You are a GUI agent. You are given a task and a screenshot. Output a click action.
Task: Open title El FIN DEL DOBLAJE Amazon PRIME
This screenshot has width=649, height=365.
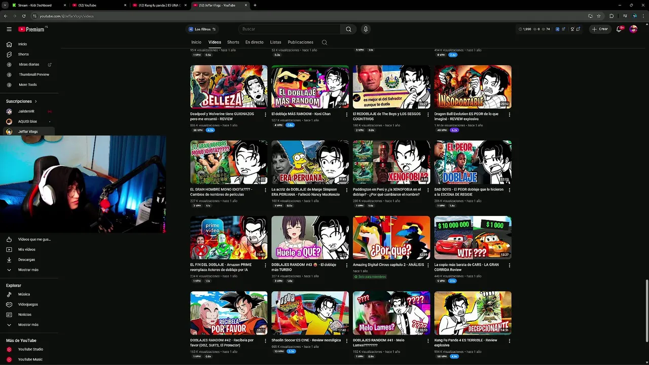(221, 267)
